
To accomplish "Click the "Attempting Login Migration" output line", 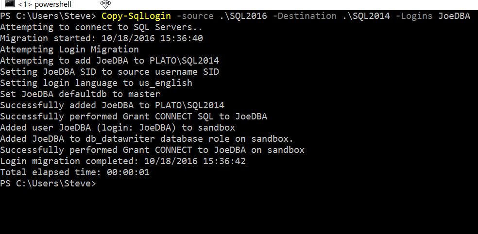I will click(69, 50).
